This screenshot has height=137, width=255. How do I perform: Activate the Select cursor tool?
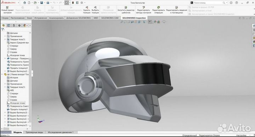pos(67,2)
